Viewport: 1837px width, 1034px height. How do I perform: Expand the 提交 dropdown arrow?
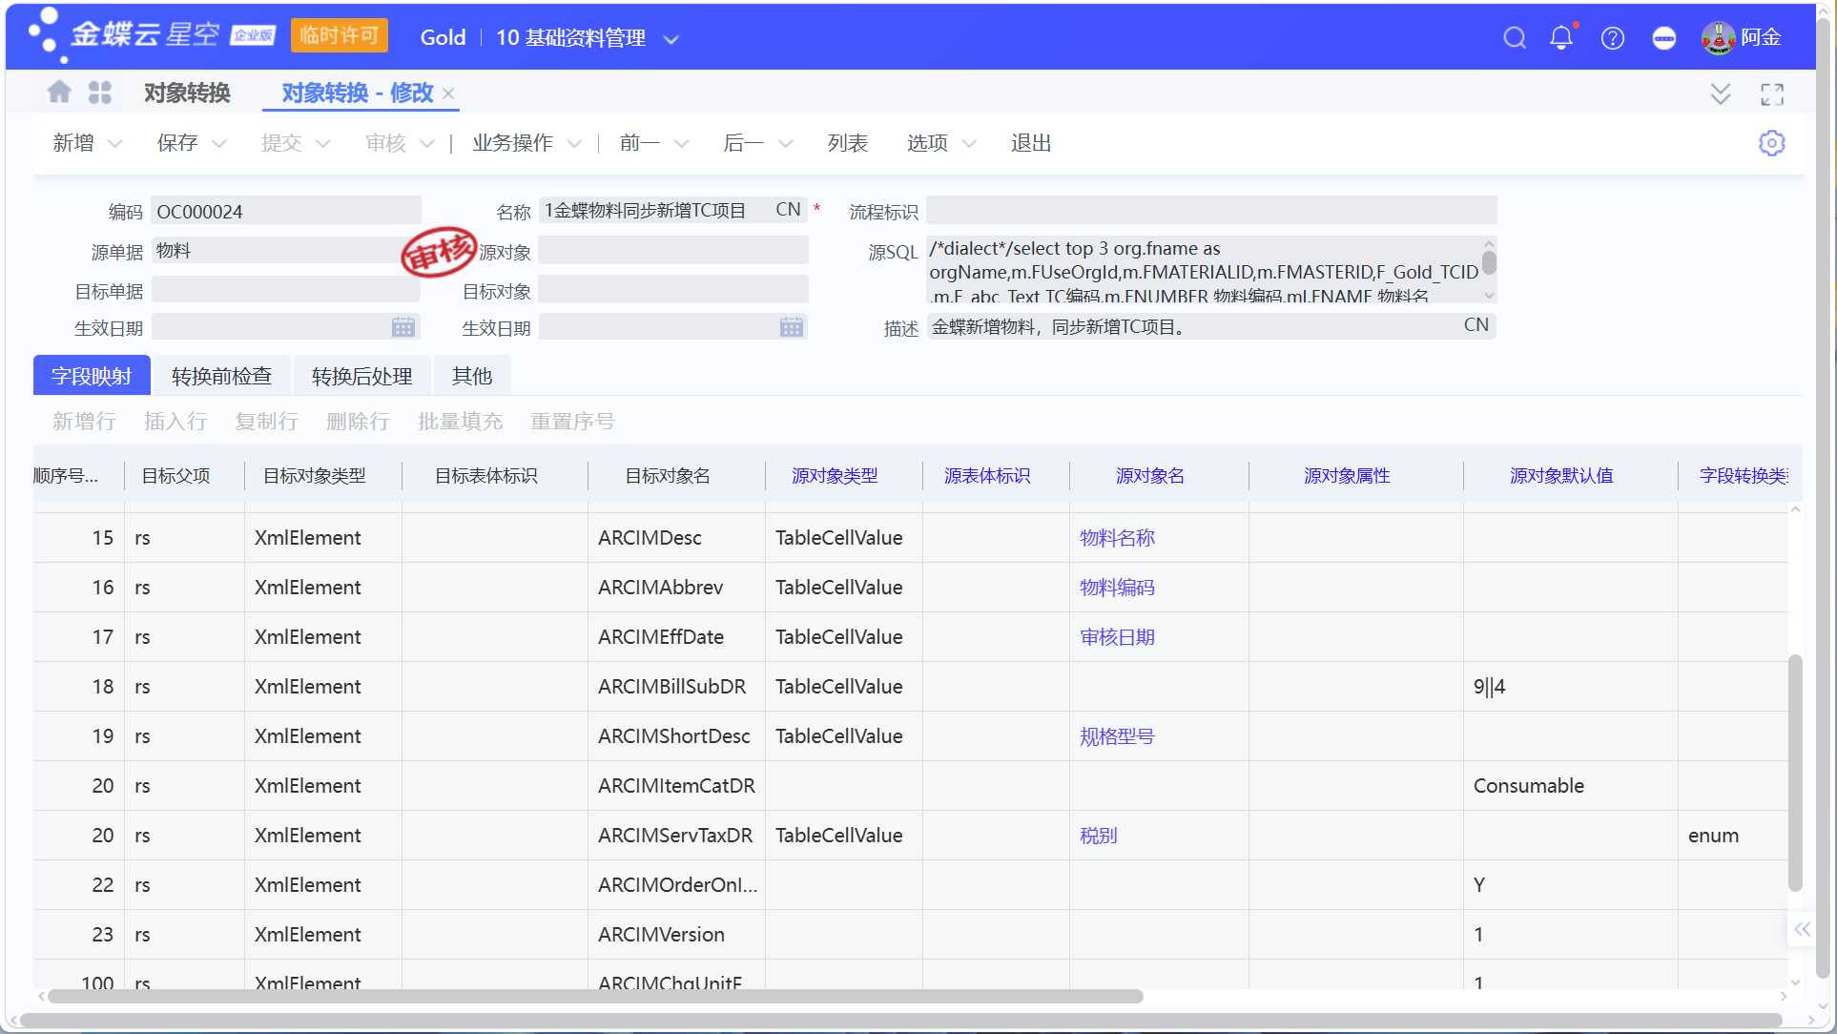pyautogui.click(x=322, y=144)
